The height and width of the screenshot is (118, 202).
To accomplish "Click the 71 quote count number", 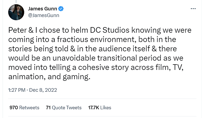I will 48,108.
